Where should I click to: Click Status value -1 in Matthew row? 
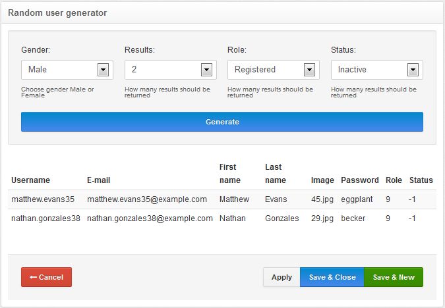(412, 199)
